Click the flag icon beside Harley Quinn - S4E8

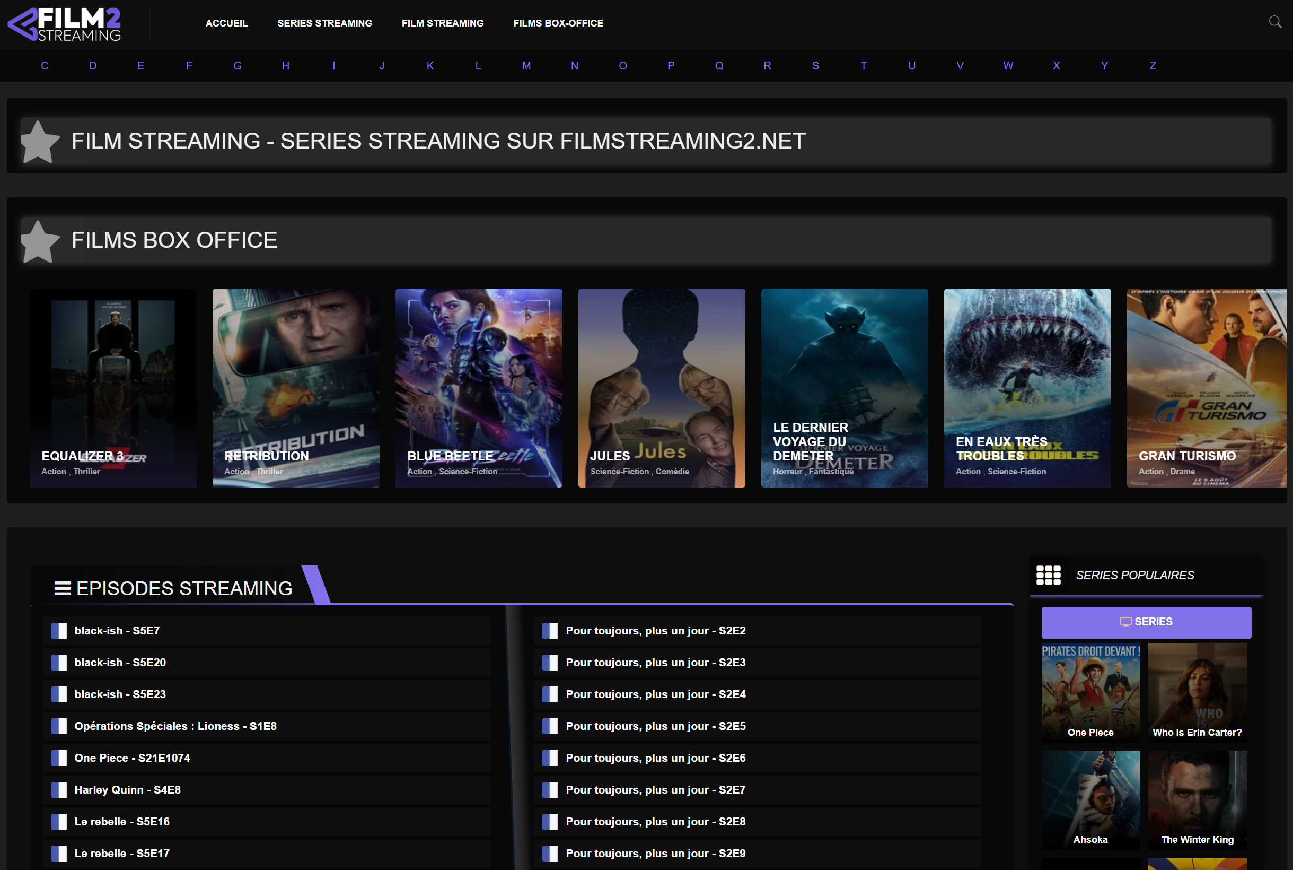59,789
